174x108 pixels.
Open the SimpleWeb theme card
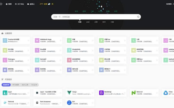tap(80, 50)
